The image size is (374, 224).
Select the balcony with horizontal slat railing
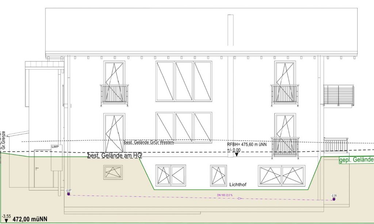(339, 95)
